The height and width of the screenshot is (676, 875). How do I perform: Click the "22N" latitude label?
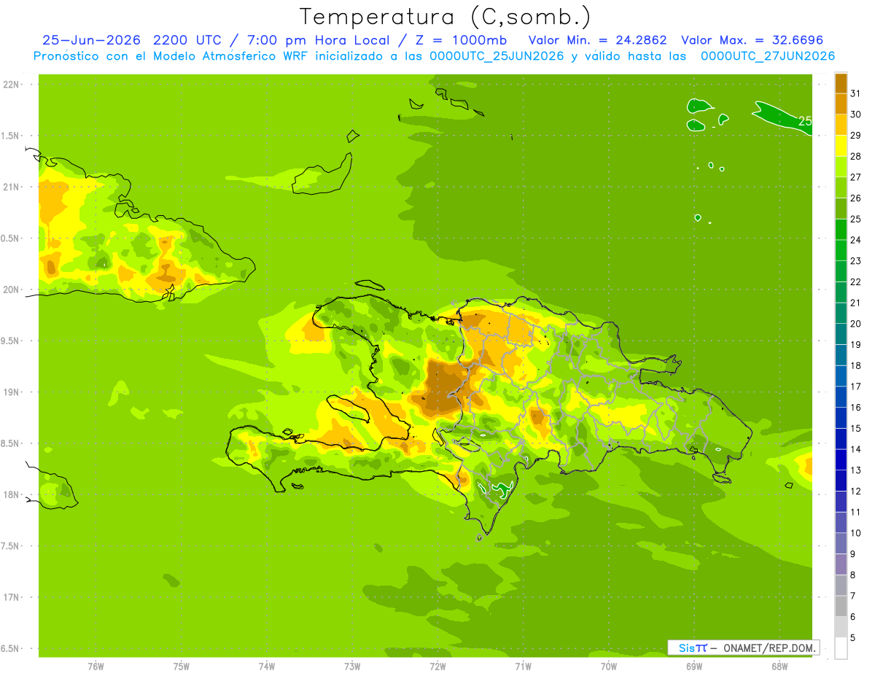tap(10, 85)
